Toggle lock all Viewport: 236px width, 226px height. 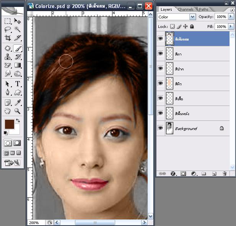click(192, 26)
